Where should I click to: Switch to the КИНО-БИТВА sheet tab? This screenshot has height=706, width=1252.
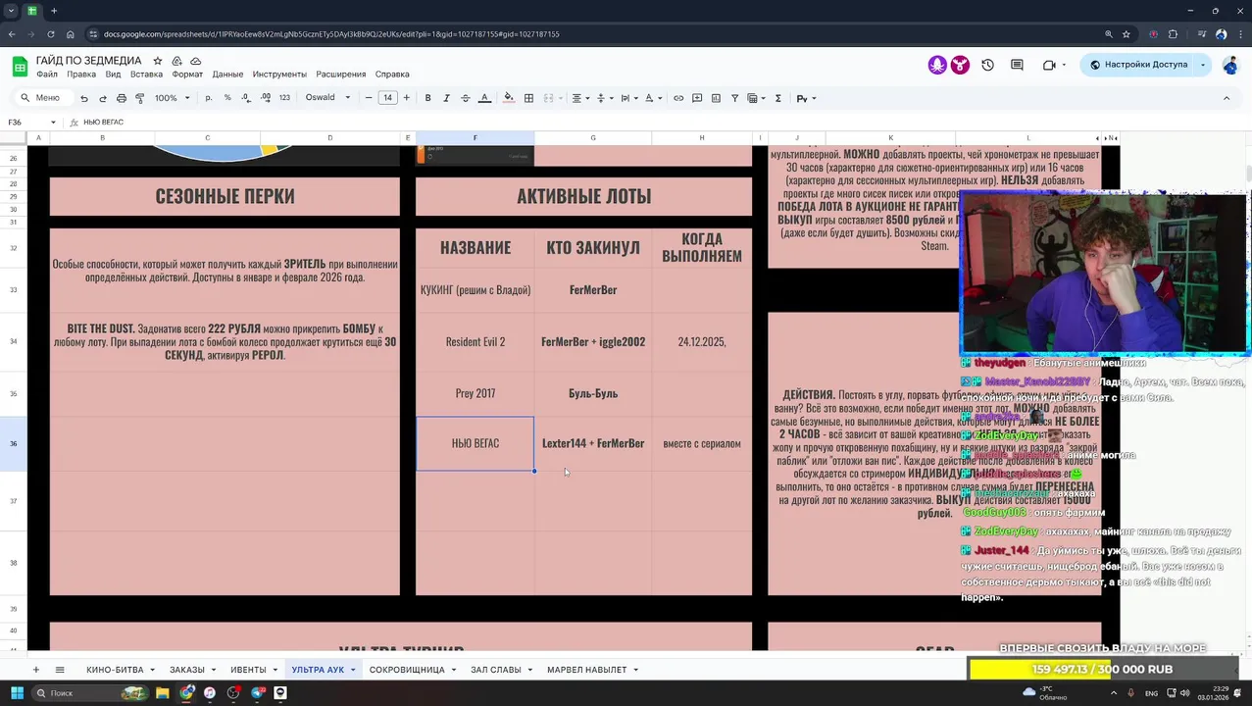[115, 670]
